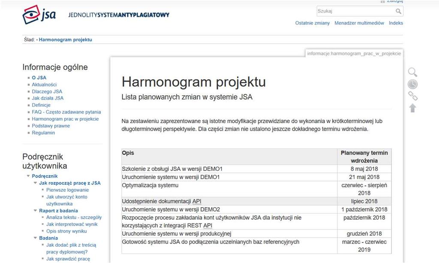Click the 21 maj 2018 cell
The width and height of the screenshot is (439, 263).
(364, 177)
